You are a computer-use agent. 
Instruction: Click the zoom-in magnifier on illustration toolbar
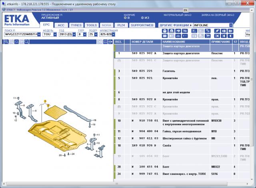6,42
